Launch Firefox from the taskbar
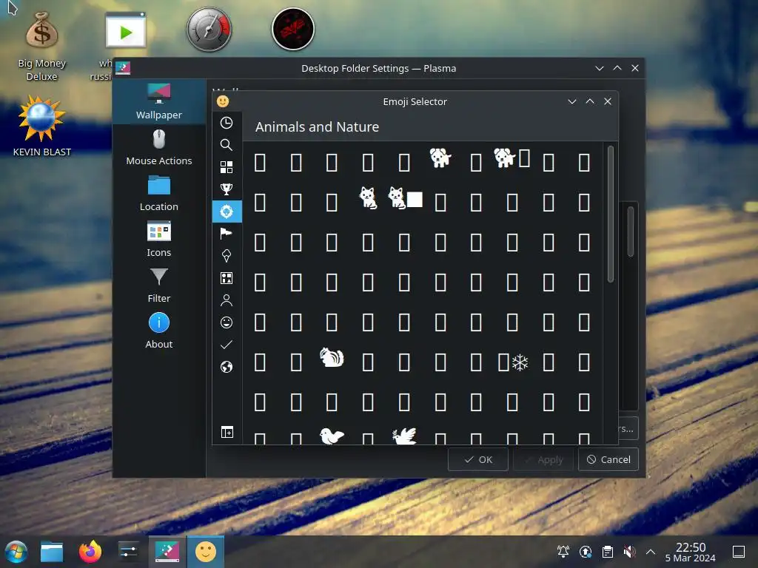 [x=90, y=552]
